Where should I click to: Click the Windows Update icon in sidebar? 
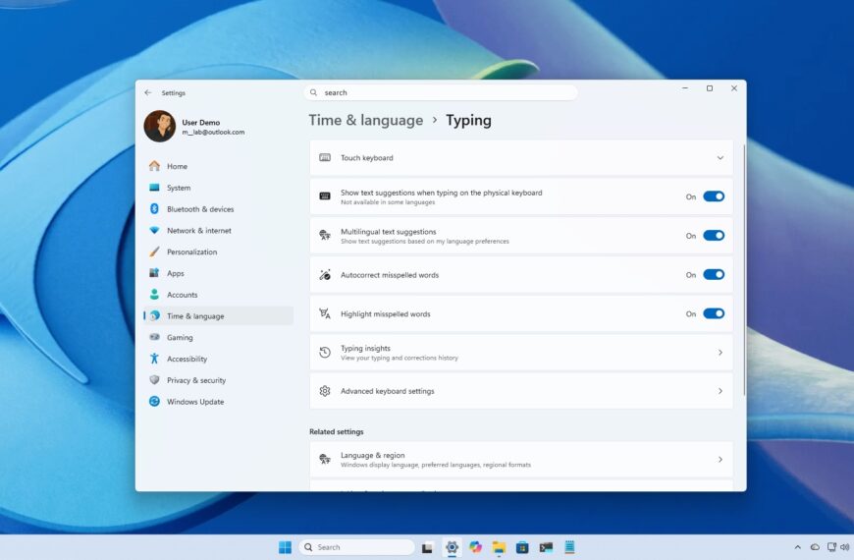[155, 401]
